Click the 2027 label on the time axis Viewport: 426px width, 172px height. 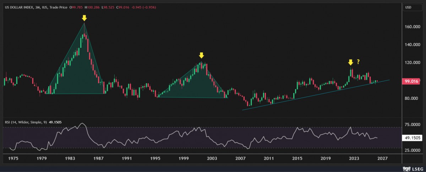coord(382,159)
